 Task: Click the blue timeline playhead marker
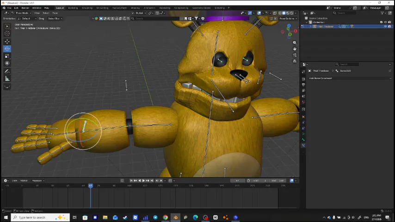click(x=91, y=186)
